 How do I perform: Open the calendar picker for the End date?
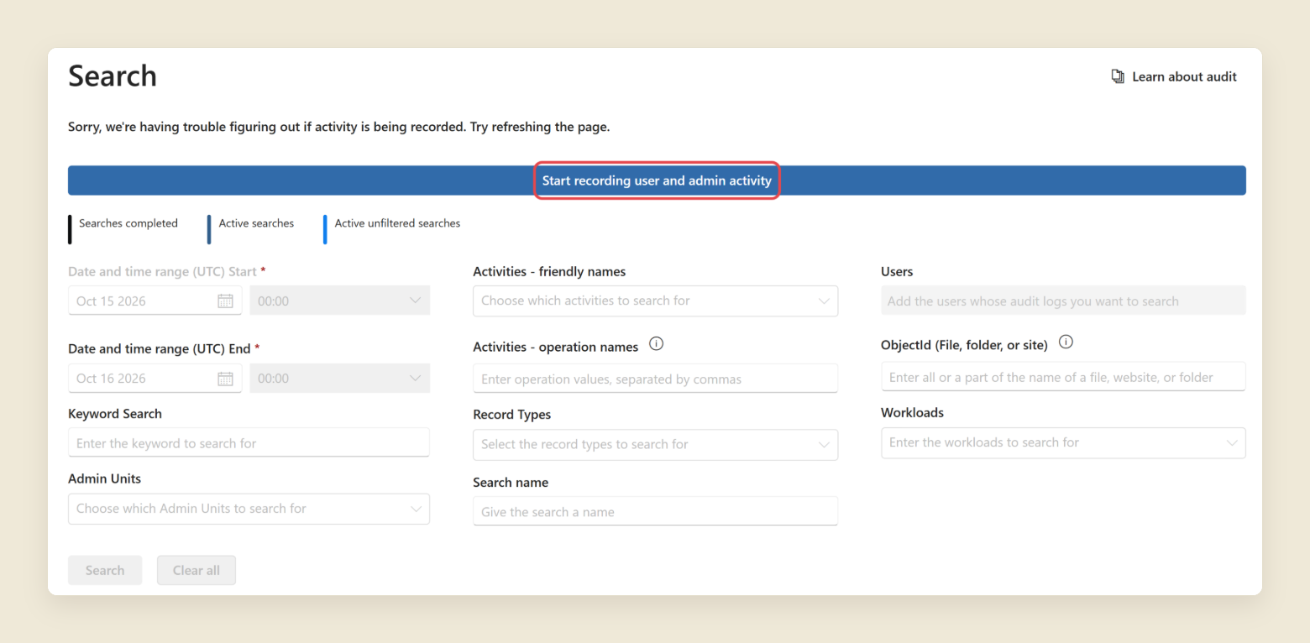tap(225, 379)
